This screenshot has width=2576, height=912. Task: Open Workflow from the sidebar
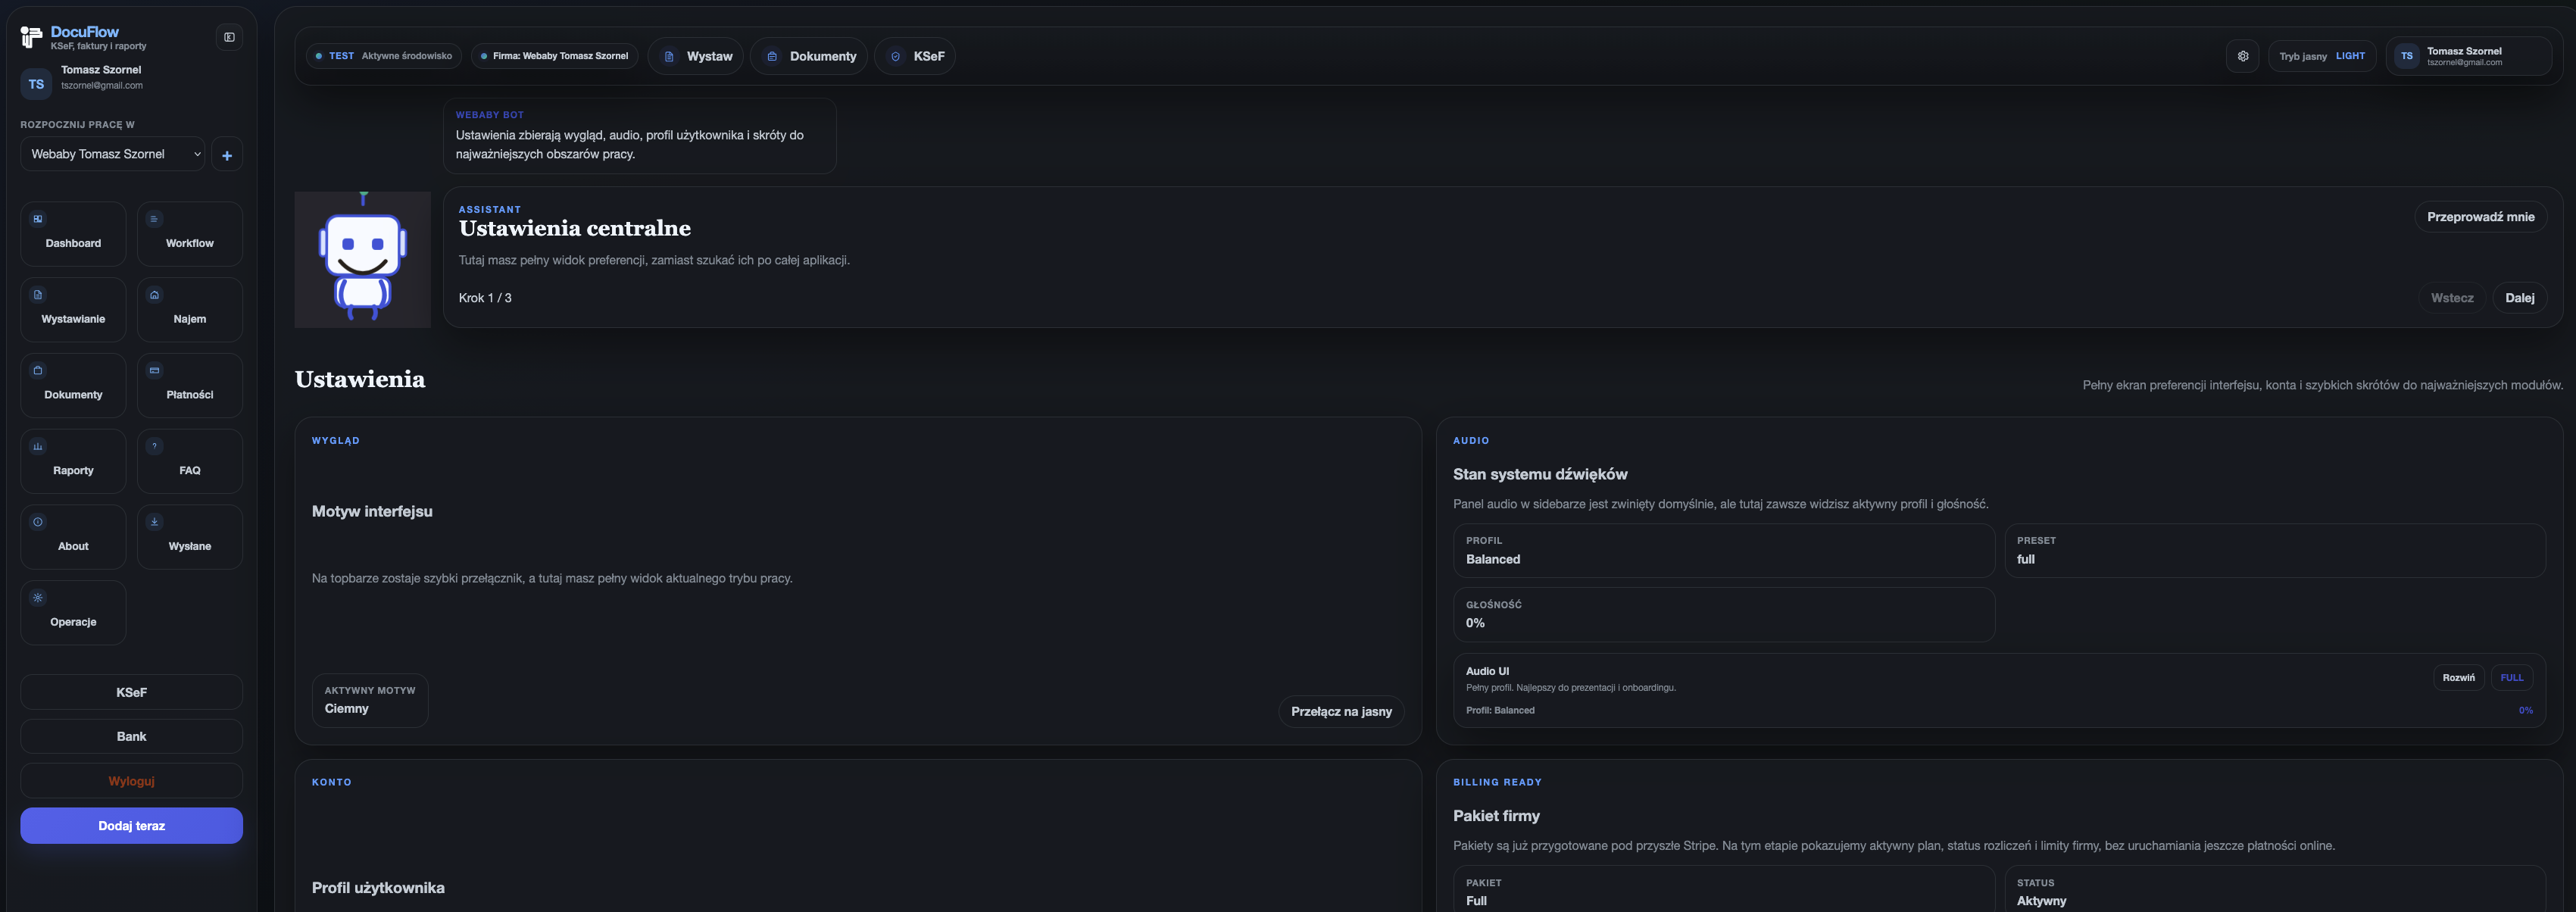190,234
